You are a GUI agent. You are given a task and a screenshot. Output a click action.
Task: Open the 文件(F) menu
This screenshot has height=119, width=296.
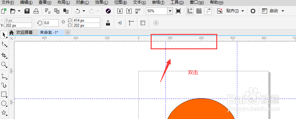pyautogui.click(x=8, y=3)
